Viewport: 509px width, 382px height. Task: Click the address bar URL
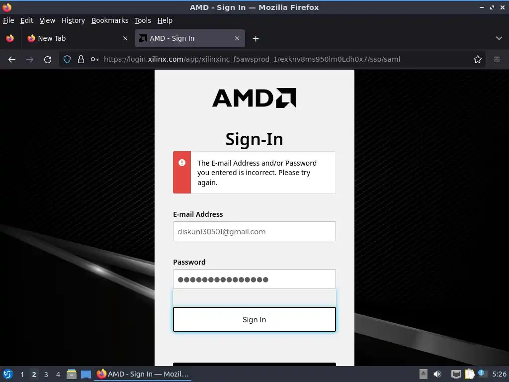pyautogui.click(x=252, y=59)
